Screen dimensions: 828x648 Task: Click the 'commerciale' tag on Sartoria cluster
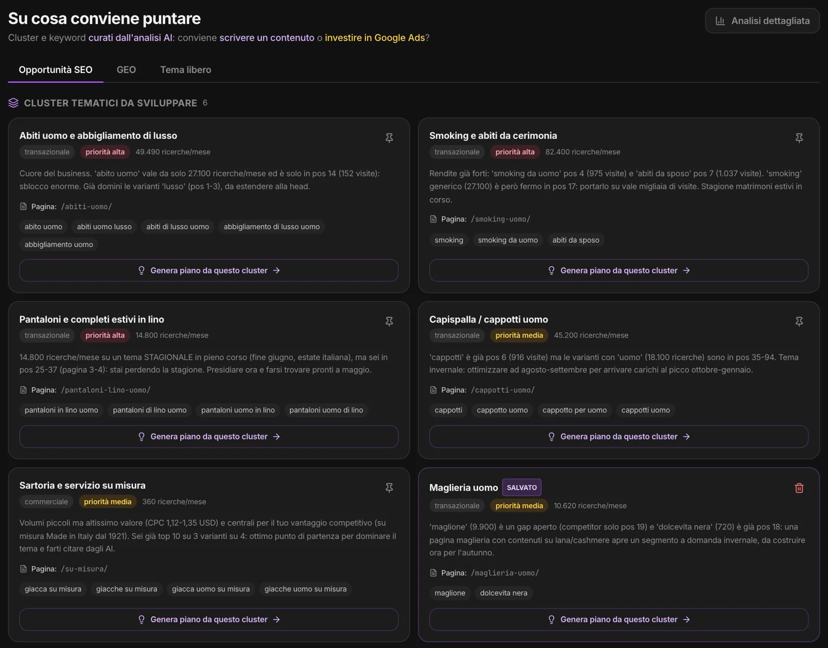click(x=46, y=502)
